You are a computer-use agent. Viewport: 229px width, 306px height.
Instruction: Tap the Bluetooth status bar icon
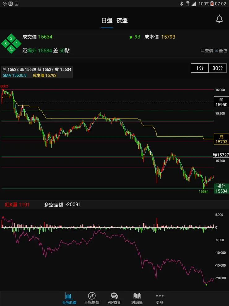181,3
